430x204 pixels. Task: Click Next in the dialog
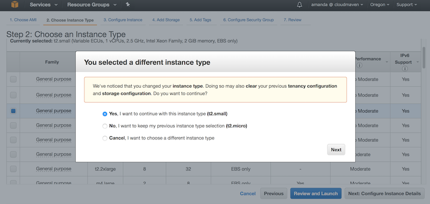(x=336, y=150)
